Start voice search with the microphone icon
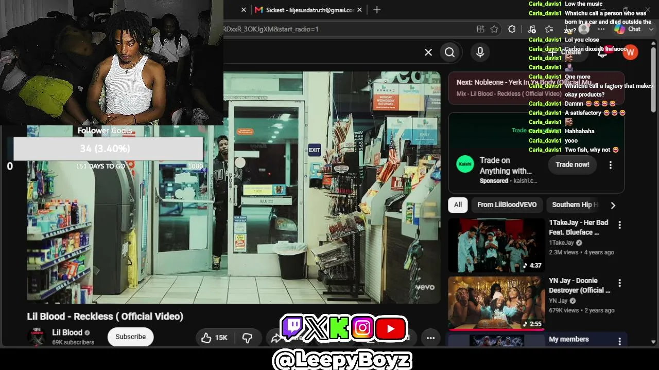The image size is (659, 370). pyautogui.click(x=480, y=52)
